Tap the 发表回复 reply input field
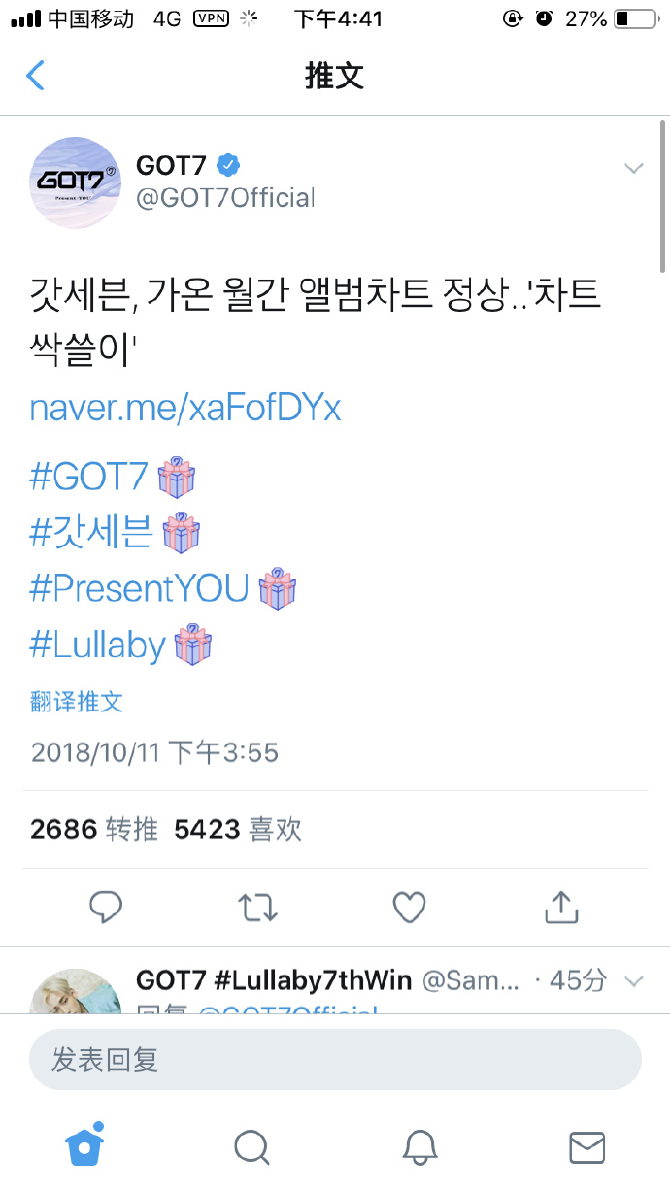Viewport: 670px width, 1191px height. coord(335,1059)
